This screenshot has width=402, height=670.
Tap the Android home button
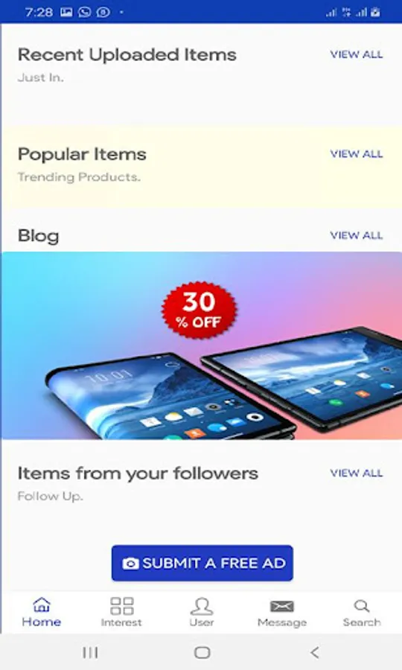(x=202, y=652)
